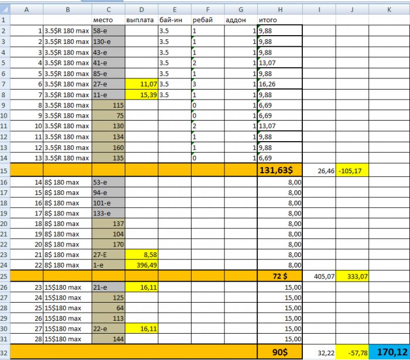410x360 pixels.
Task: Select column H header
Action: coord(280,9)
